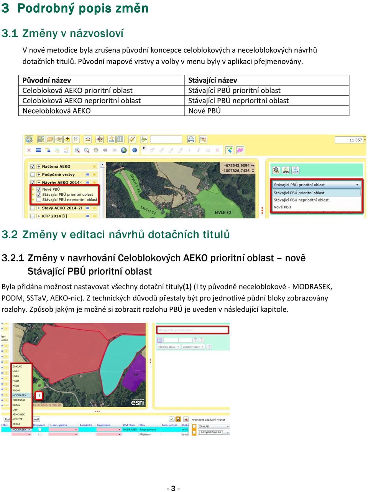The image size is (368, 492).
Task: Click the Stávající PBÚ prioritní oblast greyed field
Action: coord(192,330)
